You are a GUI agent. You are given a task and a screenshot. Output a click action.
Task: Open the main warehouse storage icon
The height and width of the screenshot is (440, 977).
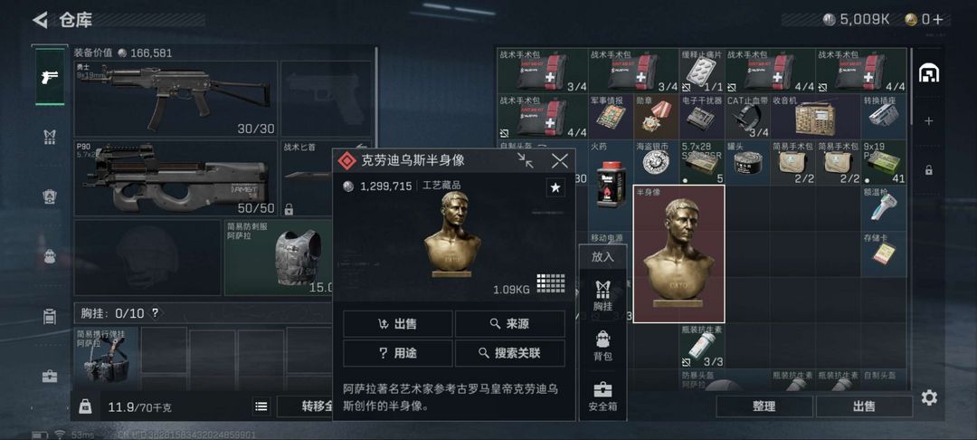(x=928, y=73)
